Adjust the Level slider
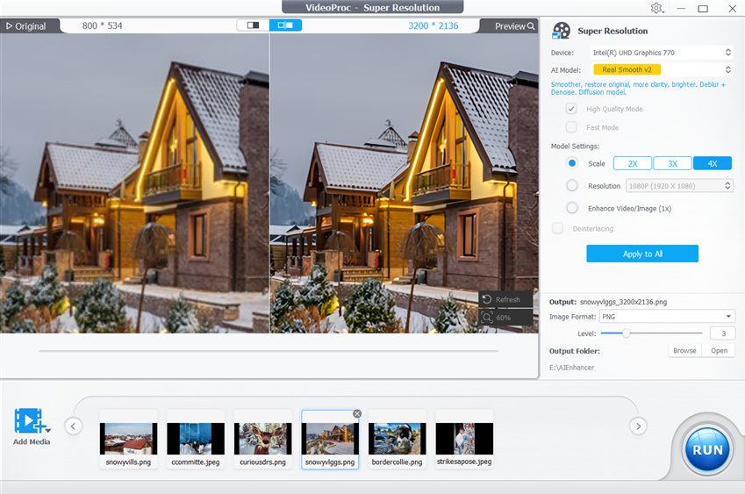 click(627, 333)
